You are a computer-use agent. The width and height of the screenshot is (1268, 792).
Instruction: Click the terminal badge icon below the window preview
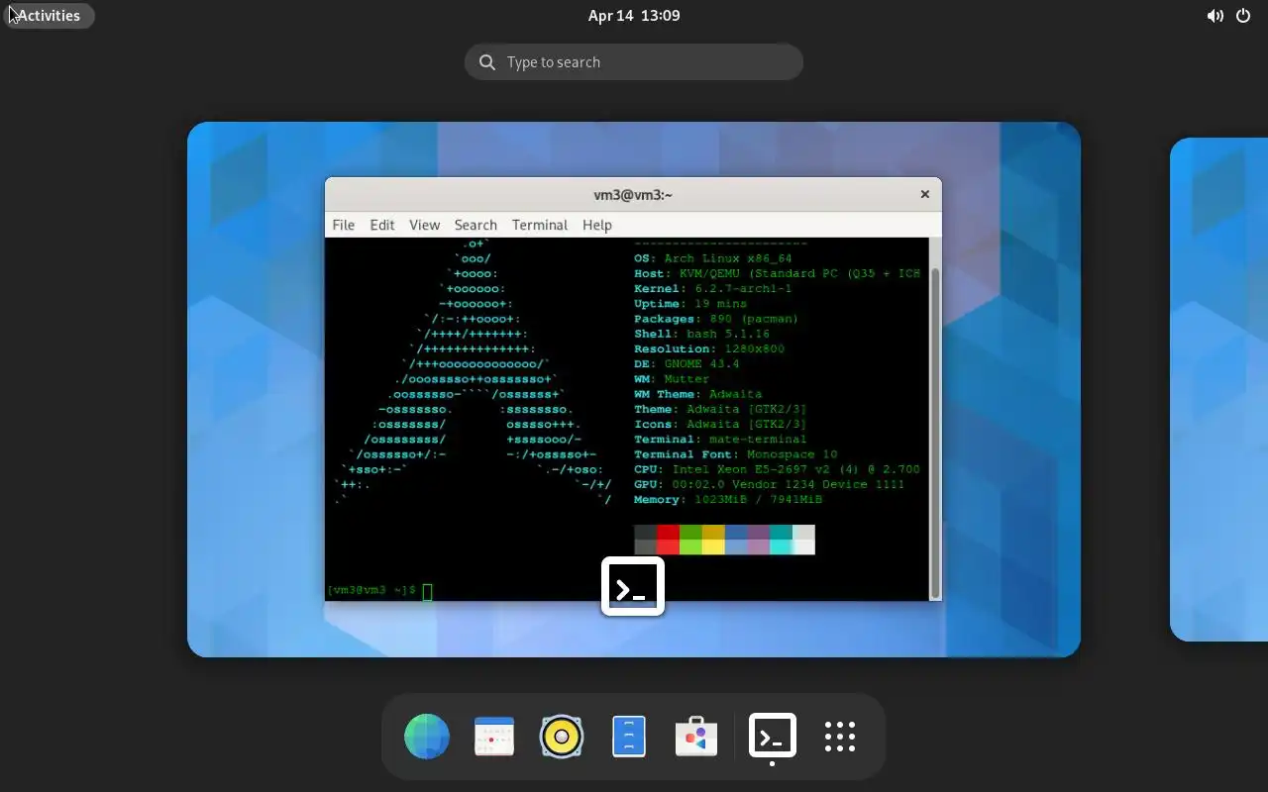tap(633, 587)
